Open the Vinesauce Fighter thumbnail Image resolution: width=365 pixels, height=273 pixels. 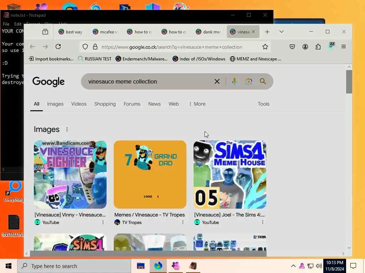(x=70, y=174)
